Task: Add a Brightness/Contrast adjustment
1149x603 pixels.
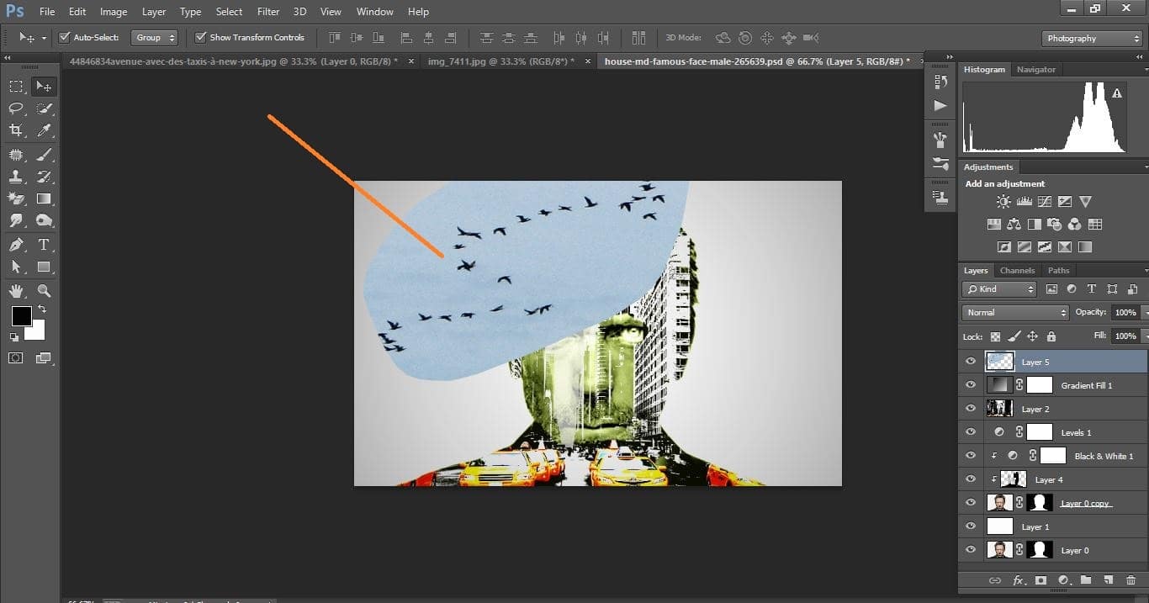Action: (x=1003, y=201)
